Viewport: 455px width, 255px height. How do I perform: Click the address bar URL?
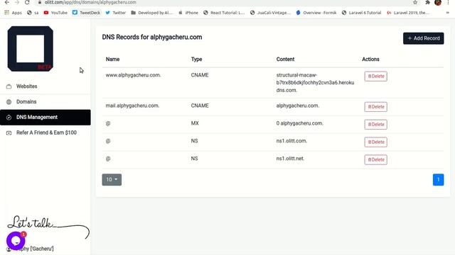(x=90, y=2)
